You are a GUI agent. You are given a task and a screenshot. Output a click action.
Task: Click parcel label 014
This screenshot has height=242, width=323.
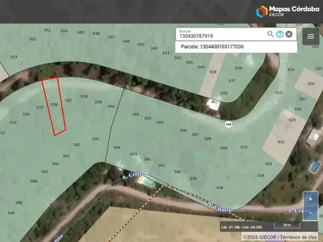point(291,70)
